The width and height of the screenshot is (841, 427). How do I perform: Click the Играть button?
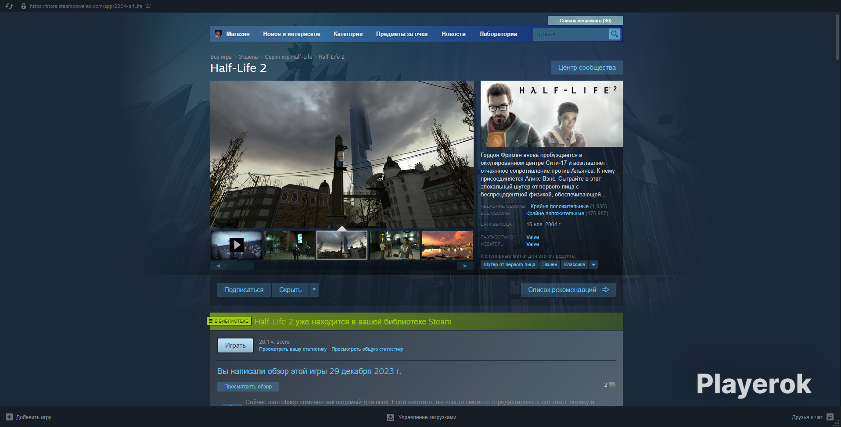236,345
